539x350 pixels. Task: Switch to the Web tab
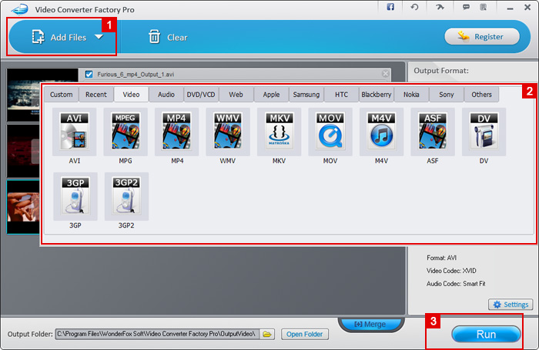point(236,95)
